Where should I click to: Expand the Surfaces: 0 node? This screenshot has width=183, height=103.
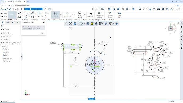point(11,36)
